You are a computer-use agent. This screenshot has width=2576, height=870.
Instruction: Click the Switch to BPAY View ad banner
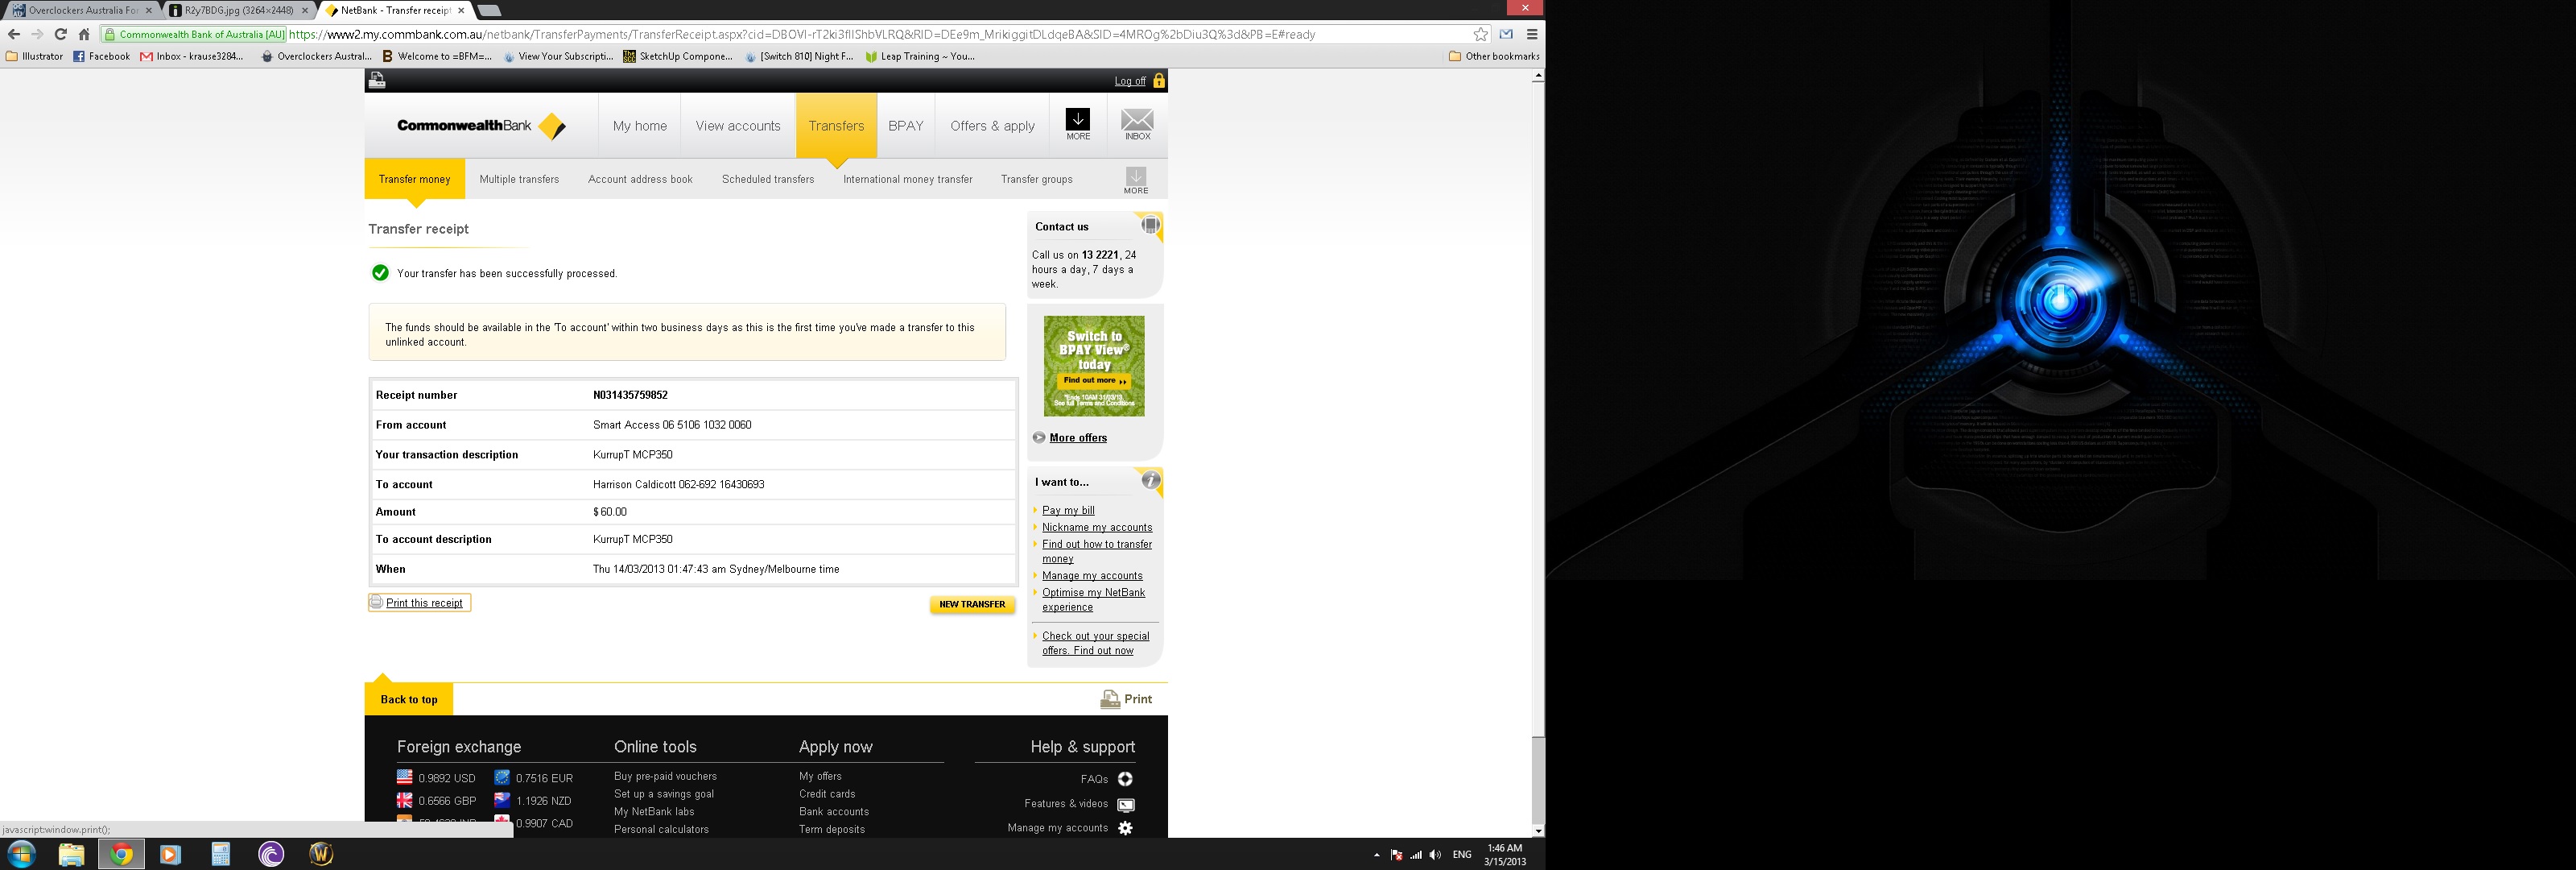(x=1094, y=367)
